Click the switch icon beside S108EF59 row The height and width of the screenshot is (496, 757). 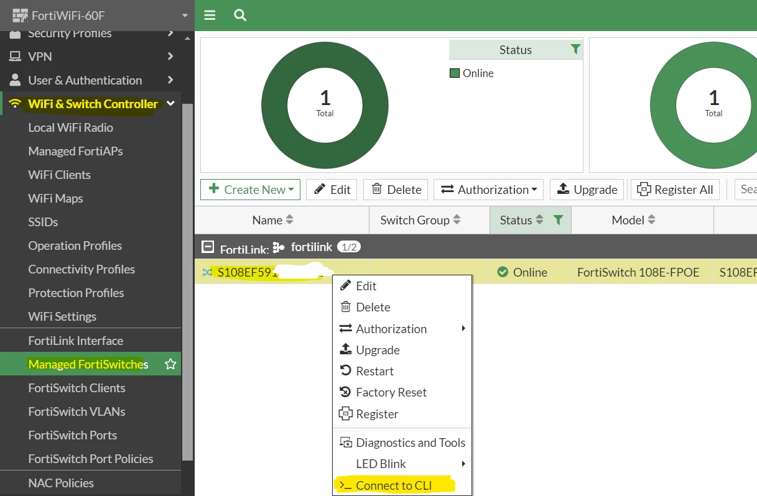[207, 272]
